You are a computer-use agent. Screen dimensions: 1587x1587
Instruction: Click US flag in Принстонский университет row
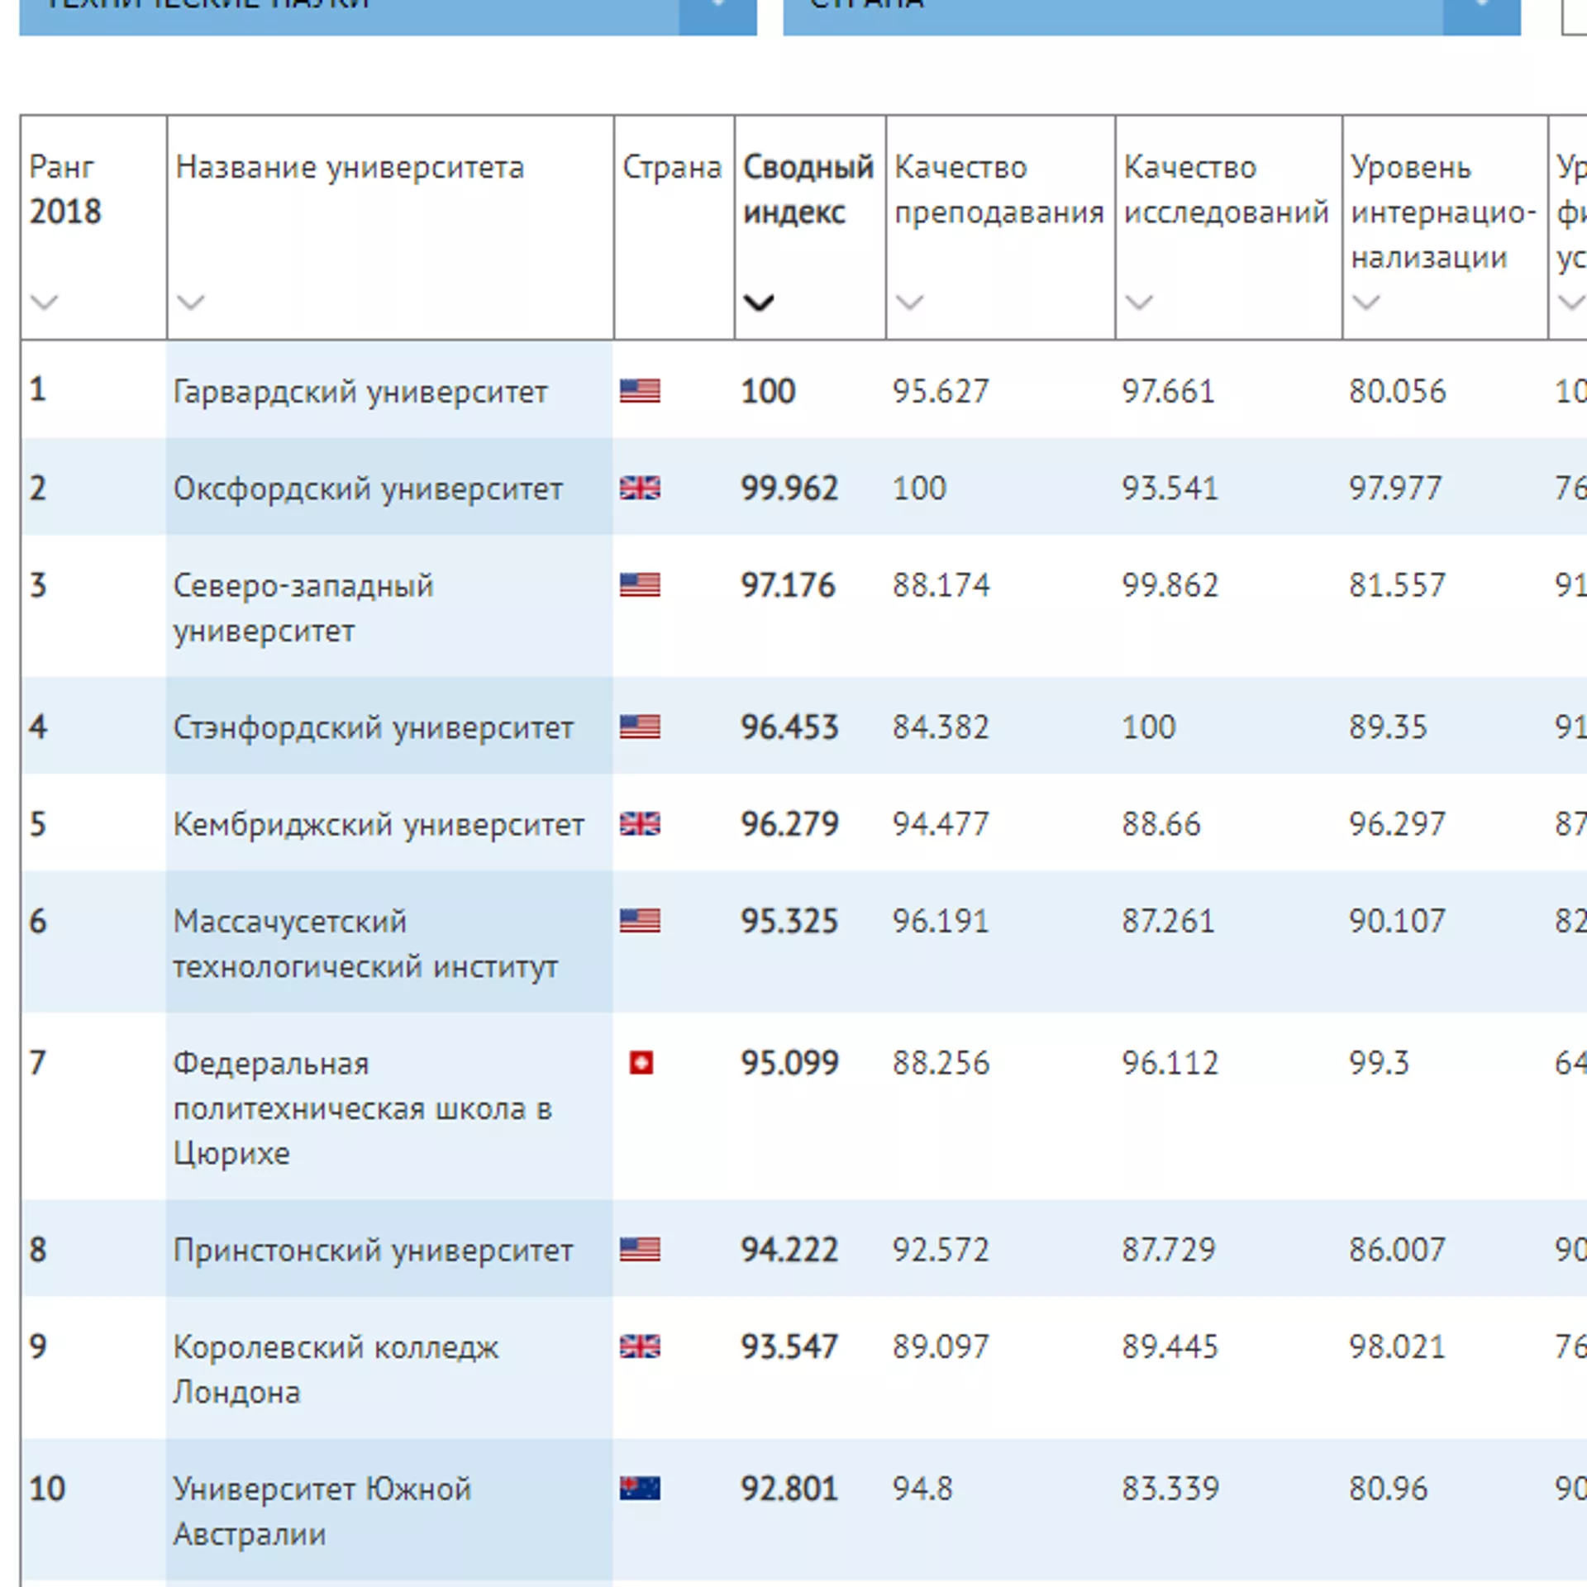click(x=640, y=1249)
